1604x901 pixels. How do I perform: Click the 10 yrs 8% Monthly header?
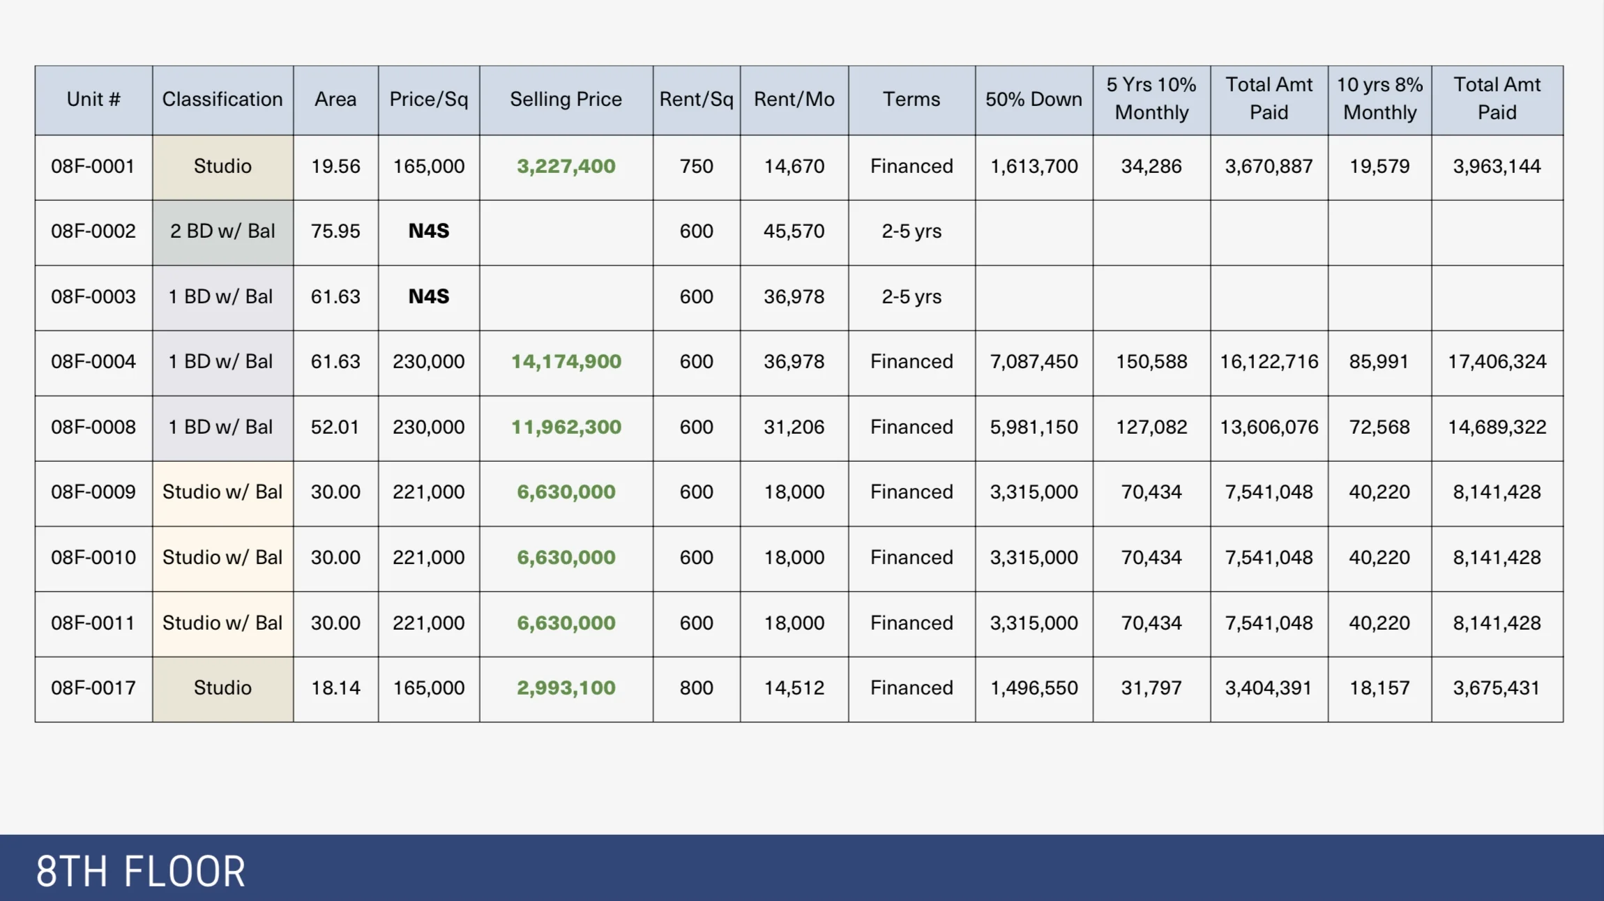coord(1379,98)
